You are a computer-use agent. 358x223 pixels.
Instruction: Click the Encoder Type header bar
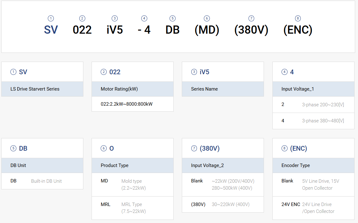point(313,165)
